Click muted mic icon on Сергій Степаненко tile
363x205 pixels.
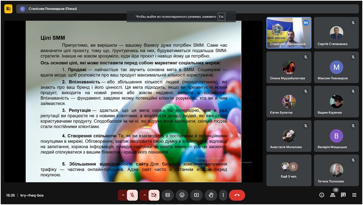[353, 23]
